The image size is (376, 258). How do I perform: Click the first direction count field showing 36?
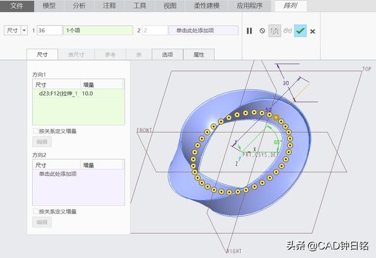[x=49, y=30]
